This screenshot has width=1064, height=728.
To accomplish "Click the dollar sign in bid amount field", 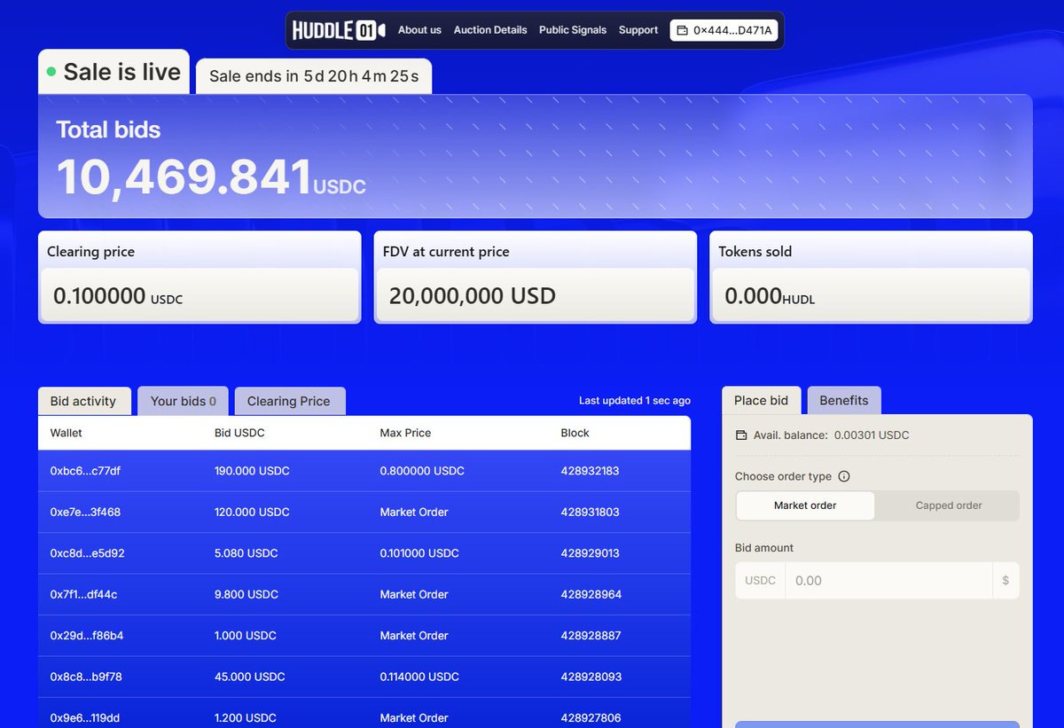I will pos(1005,580).
